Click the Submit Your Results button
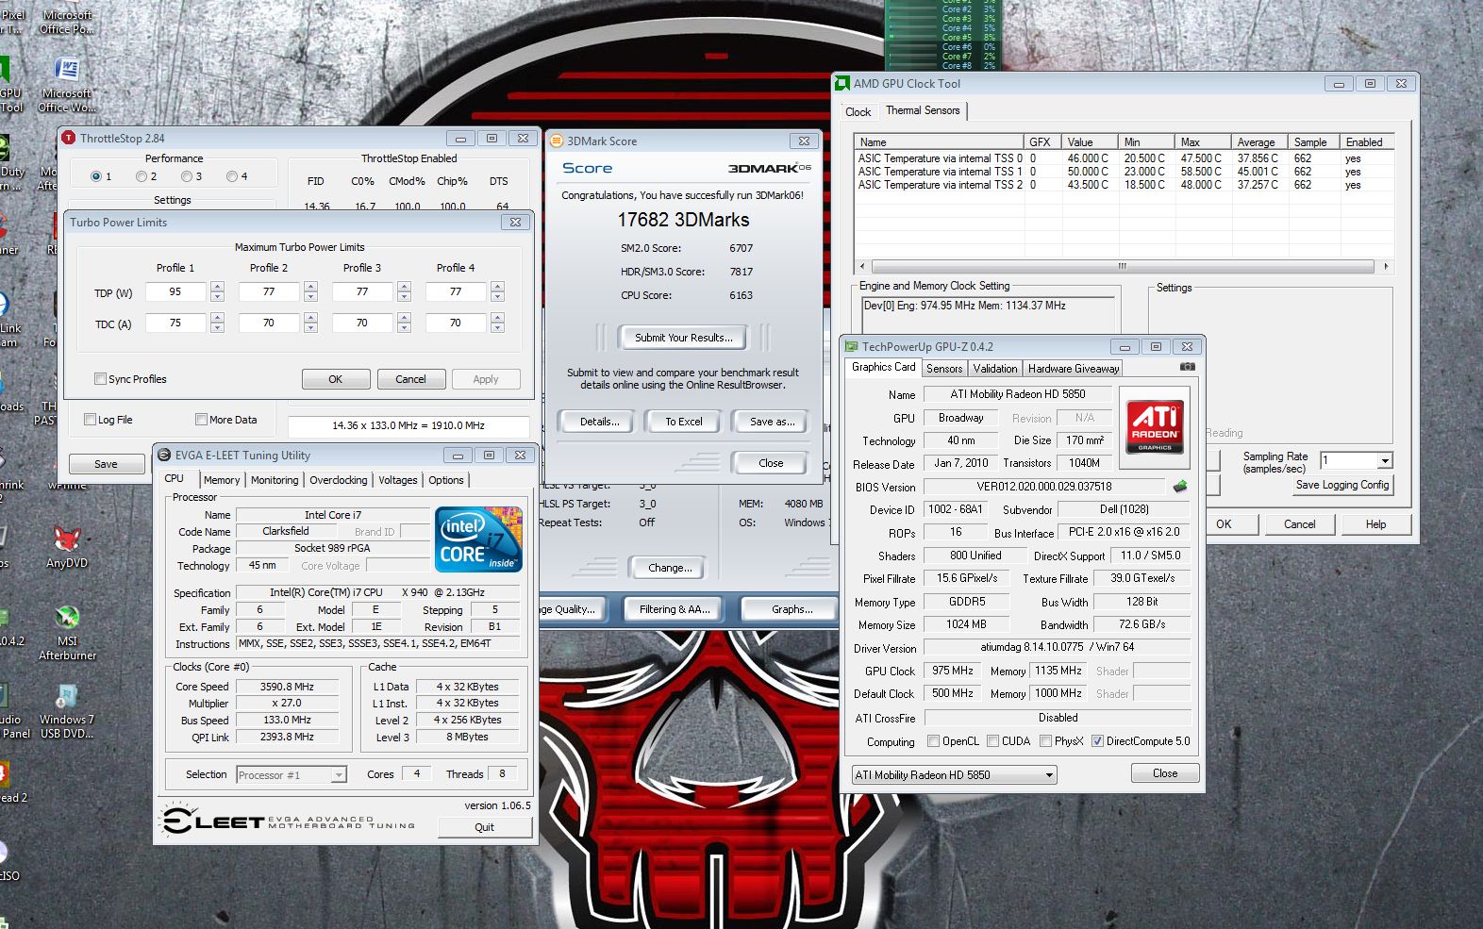Viewport: 1483px width, 929px height. coord(683,338)
